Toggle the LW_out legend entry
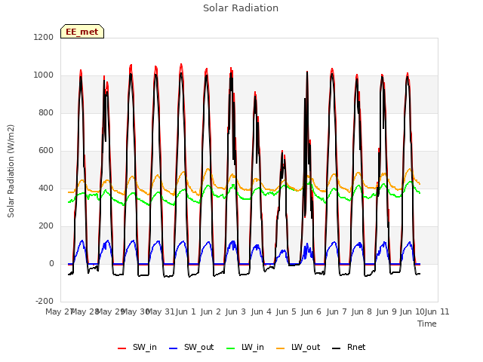This screenshot has width=483, height=362. [x=298, y=348]
